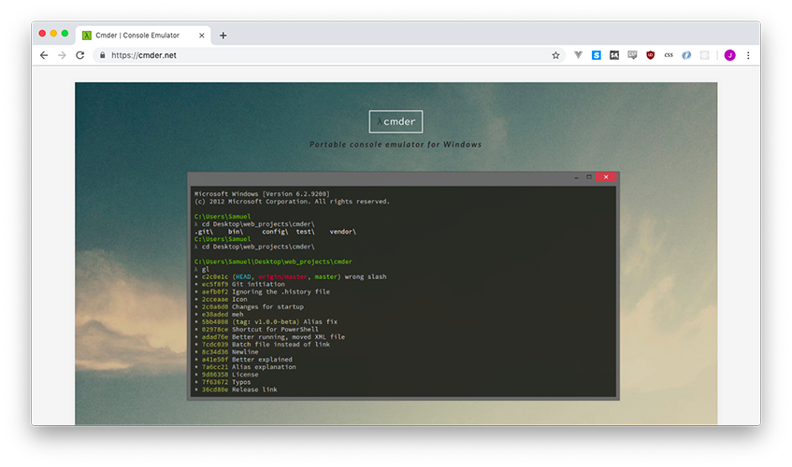Bookmark this page with the star

555,55
